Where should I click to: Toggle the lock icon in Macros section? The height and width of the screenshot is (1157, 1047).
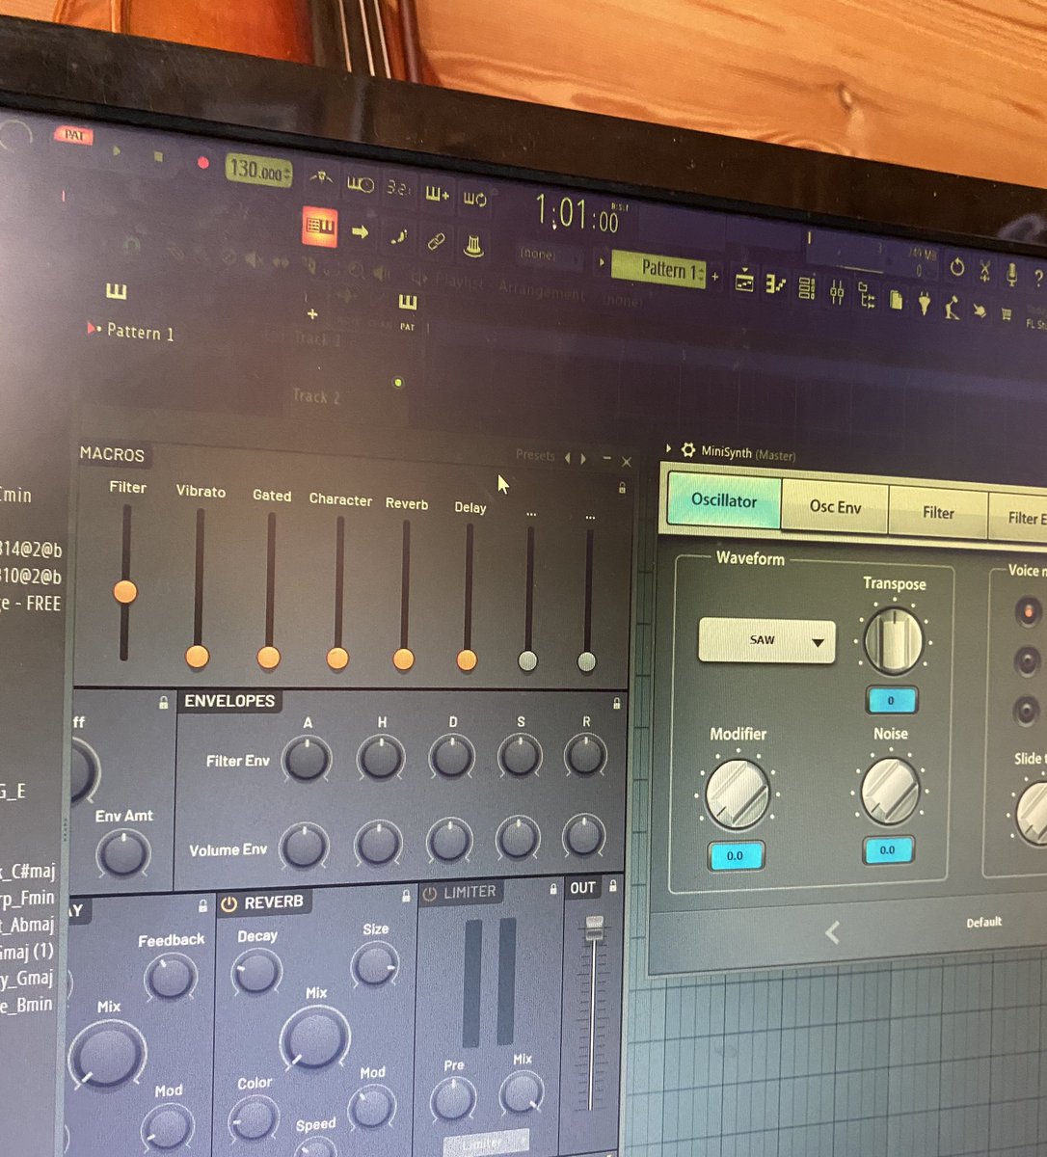(x=622, y=488)
